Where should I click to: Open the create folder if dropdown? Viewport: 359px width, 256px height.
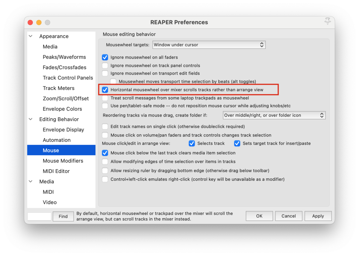(274, 115)
